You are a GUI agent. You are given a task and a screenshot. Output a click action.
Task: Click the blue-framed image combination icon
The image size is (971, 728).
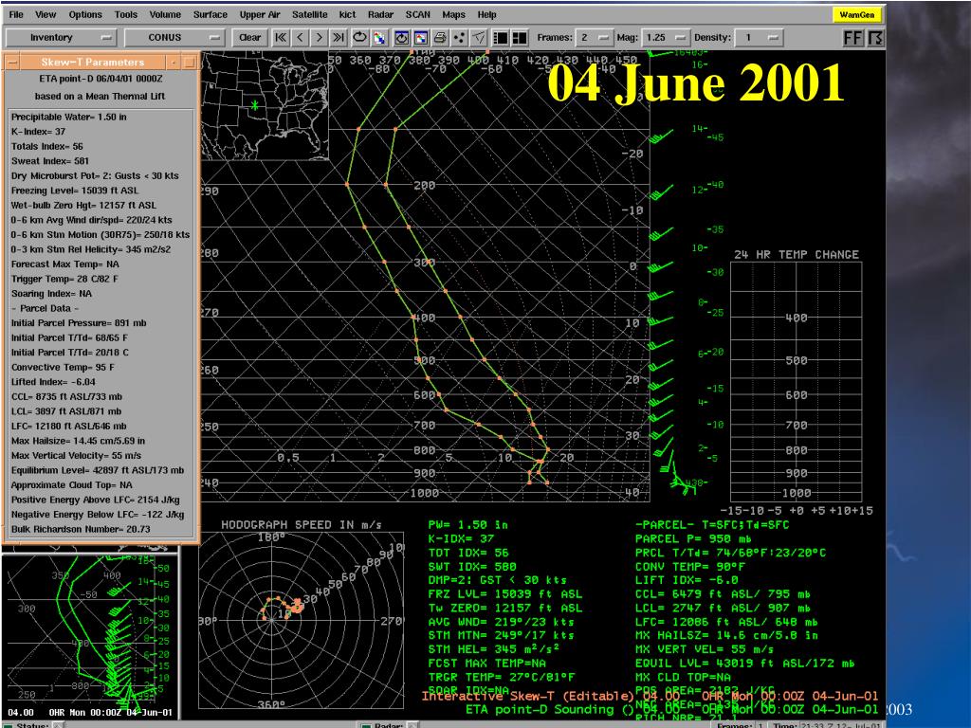point(421,38)
